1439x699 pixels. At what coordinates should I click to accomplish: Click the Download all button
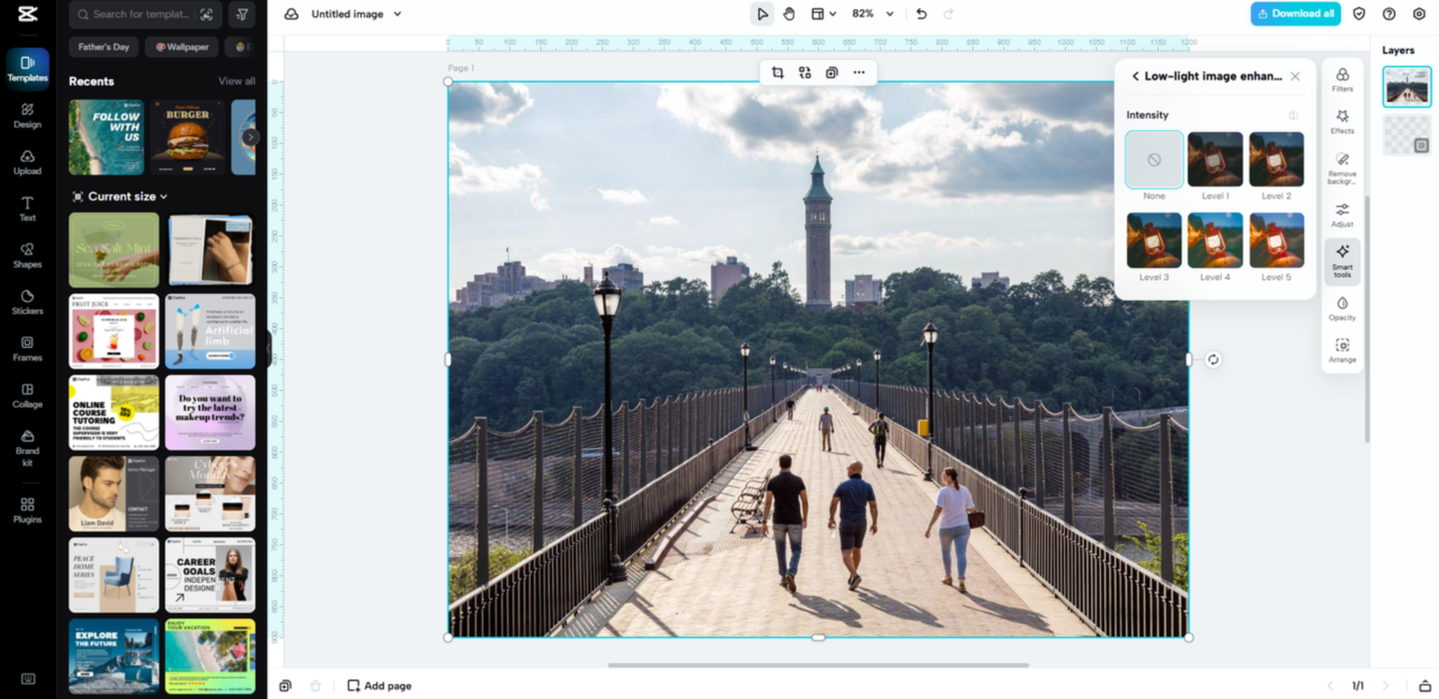tap(1295, 14)
